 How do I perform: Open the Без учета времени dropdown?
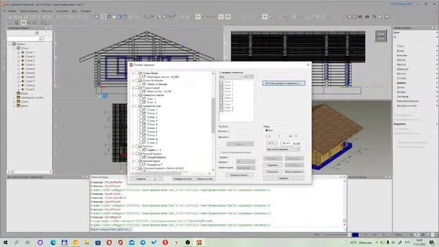[283, 150]
